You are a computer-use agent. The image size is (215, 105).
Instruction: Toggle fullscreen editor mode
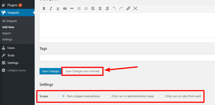[x=135, y=9]
